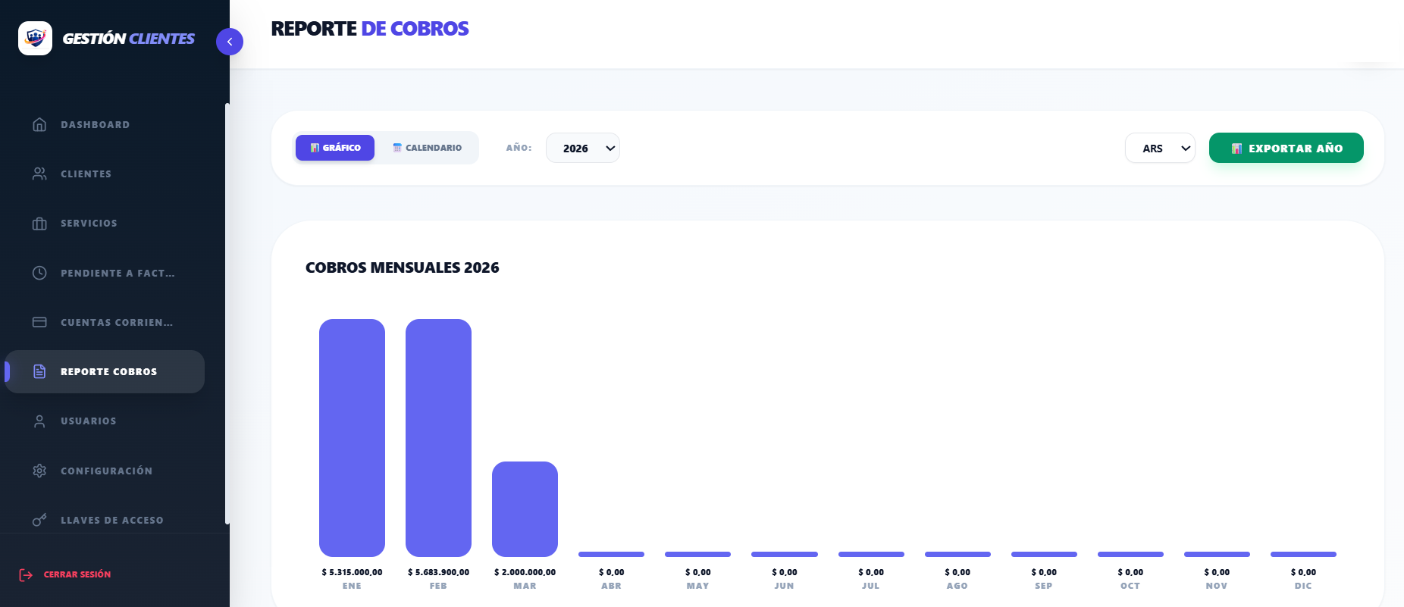Open Configuración settings page
This screenshot has width=1404, height=607.
tap(105, 471)
